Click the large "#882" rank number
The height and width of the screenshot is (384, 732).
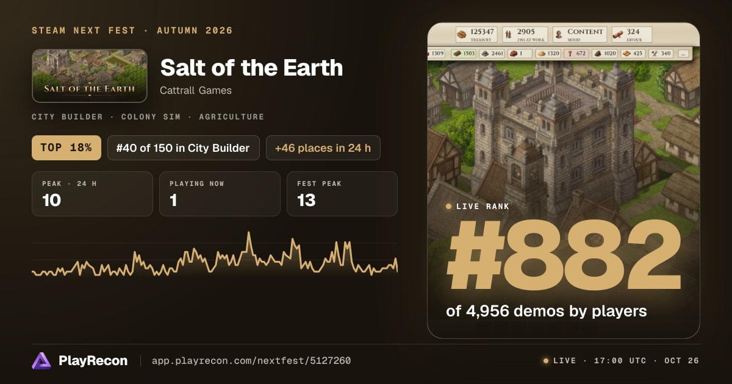[565, 256]
